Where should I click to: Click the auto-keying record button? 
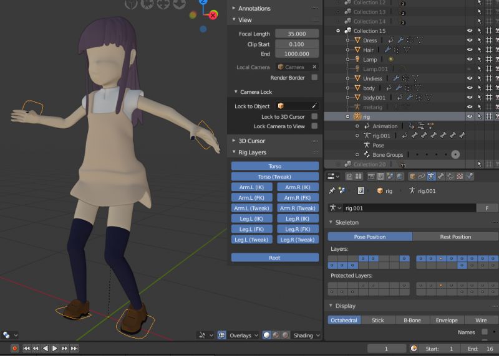[x=14, y=349]
